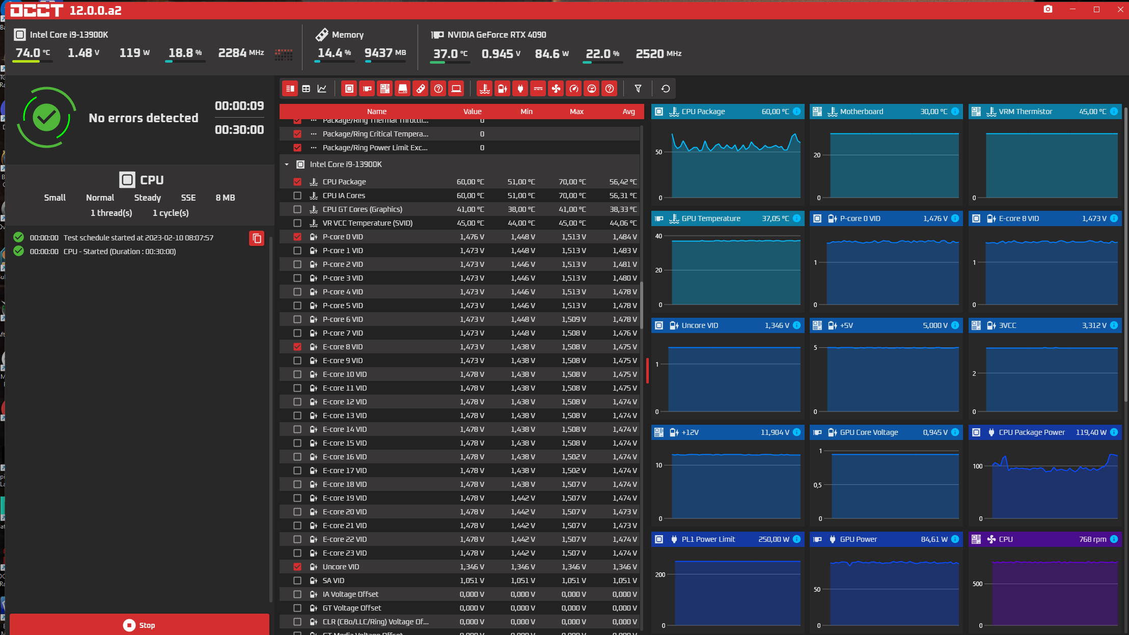Click the Avg column header
The height and width of the screenshot is (635, 1129).
click(628, 112)
